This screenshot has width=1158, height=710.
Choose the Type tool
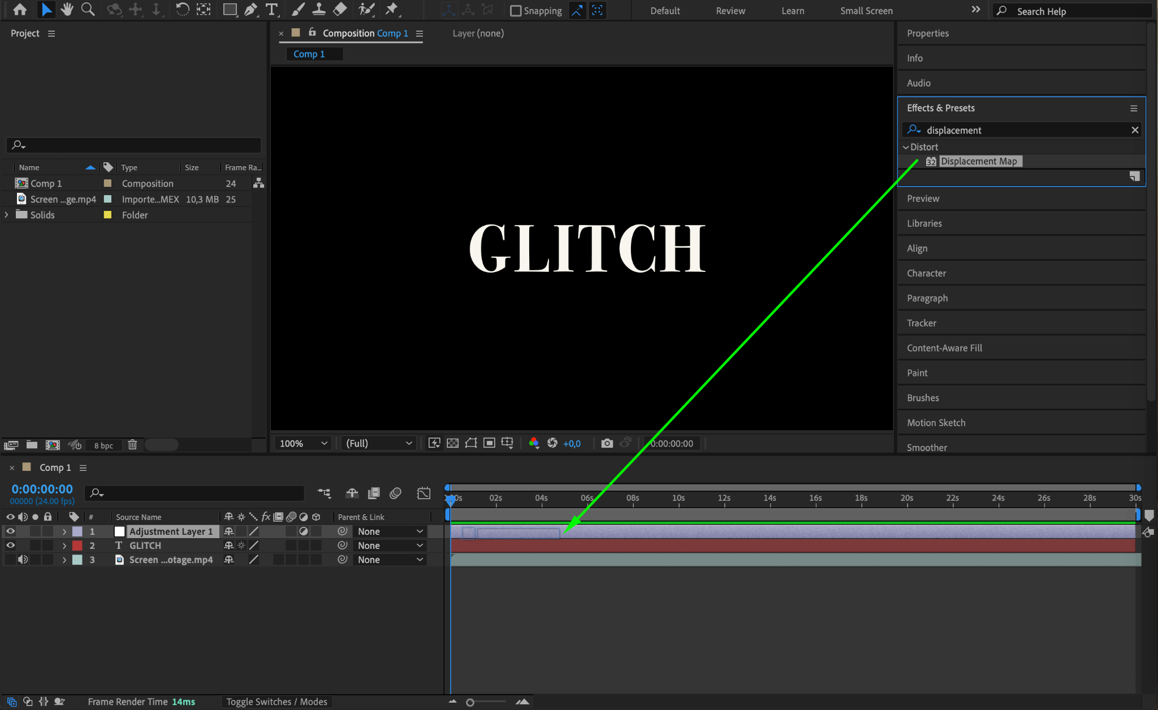click(272, 10)
